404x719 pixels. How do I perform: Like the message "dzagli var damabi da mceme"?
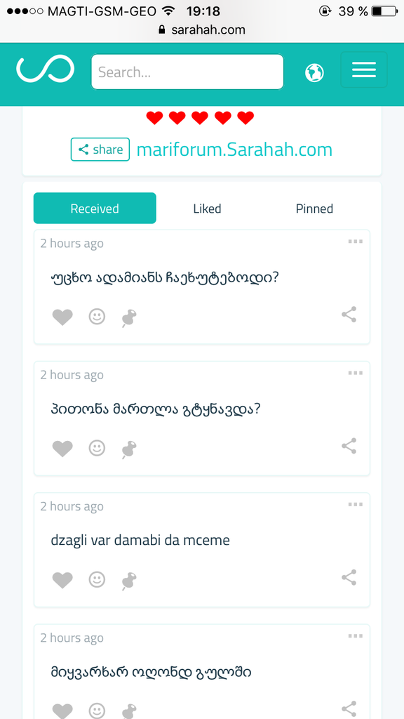coord(62,579)
